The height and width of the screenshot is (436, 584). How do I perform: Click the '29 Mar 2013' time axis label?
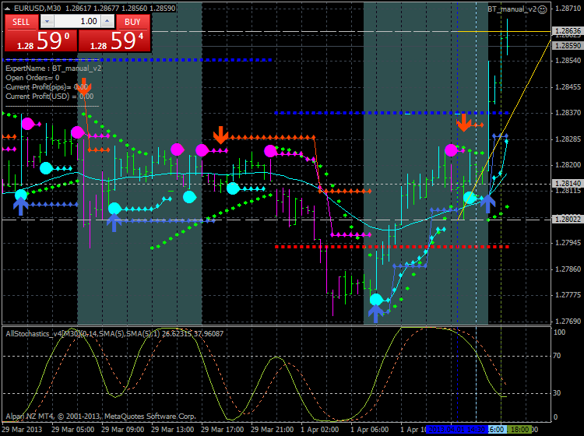23,429
